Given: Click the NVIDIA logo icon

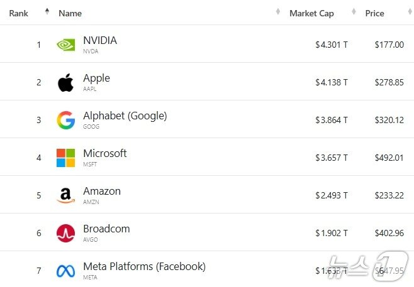Looking at the screenshot, I should tap(65, 45).
